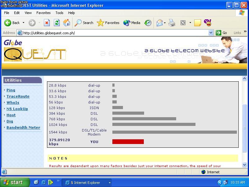Open the WhoIs utility link

click(13, 103)
